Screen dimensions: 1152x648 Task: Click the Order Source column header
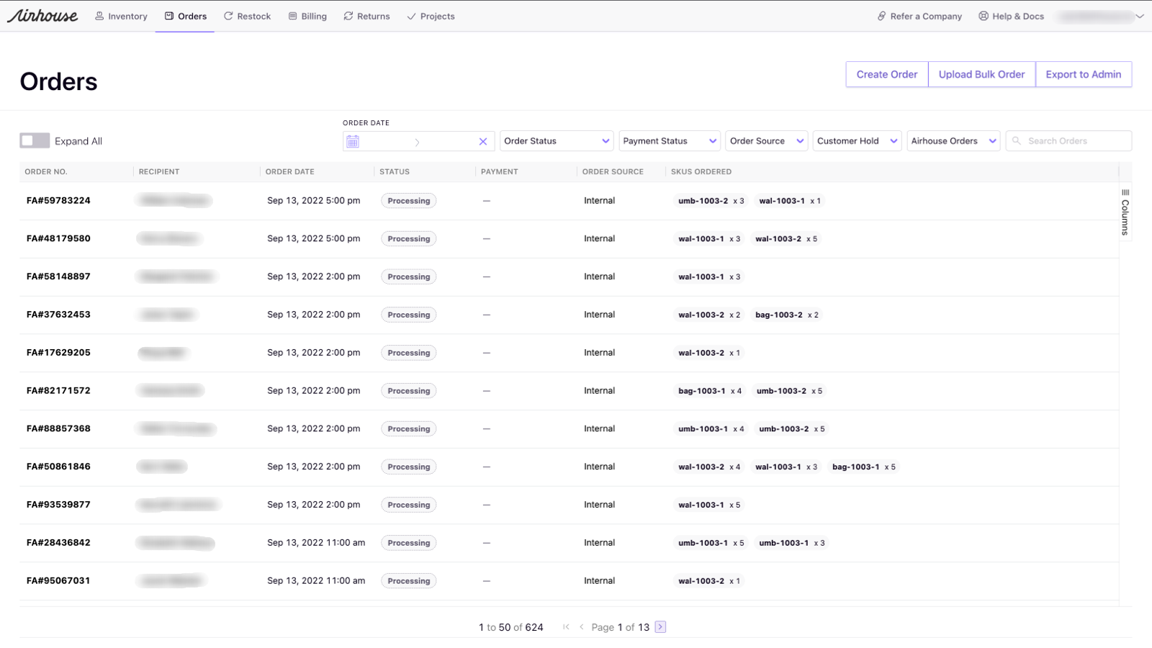(x=613, y=171)
